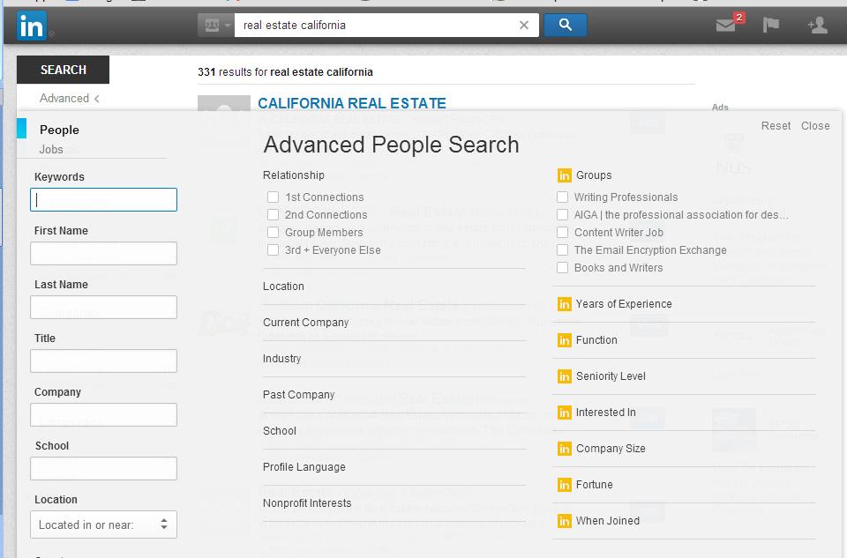847x558 pixels.
Task: Click the premium icon next to Groups
Action: pos(564,175)
